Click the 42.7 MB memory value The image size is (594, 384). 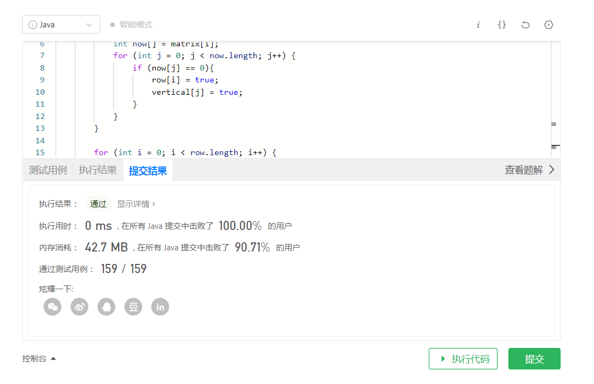coord(107,247)
